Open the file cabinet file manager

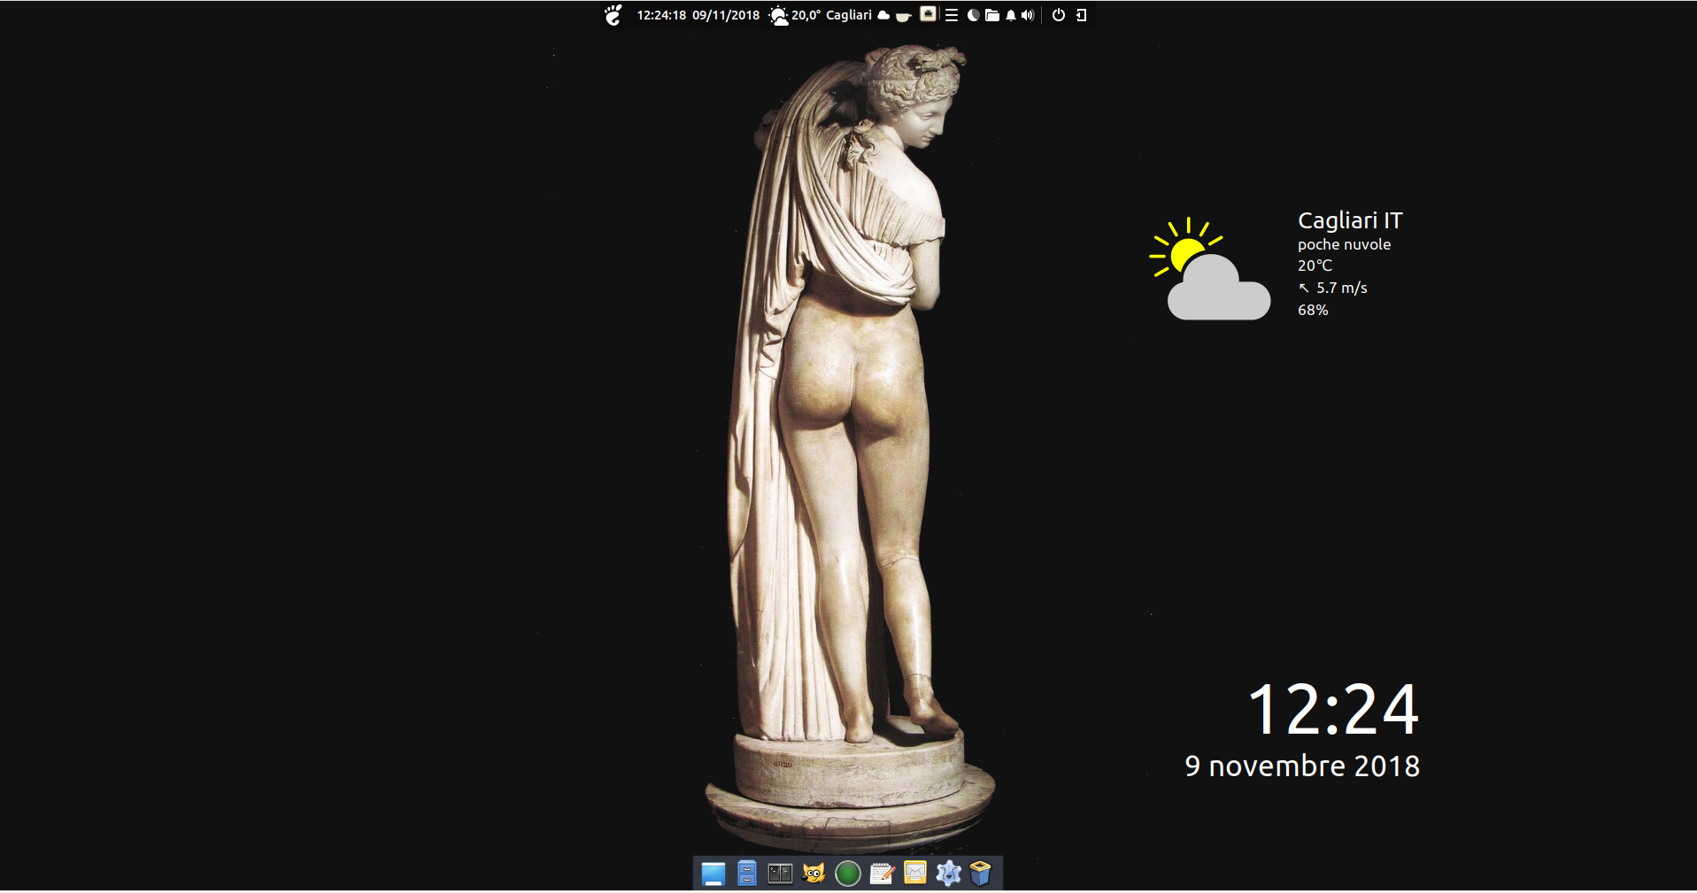tap(747, 874)
